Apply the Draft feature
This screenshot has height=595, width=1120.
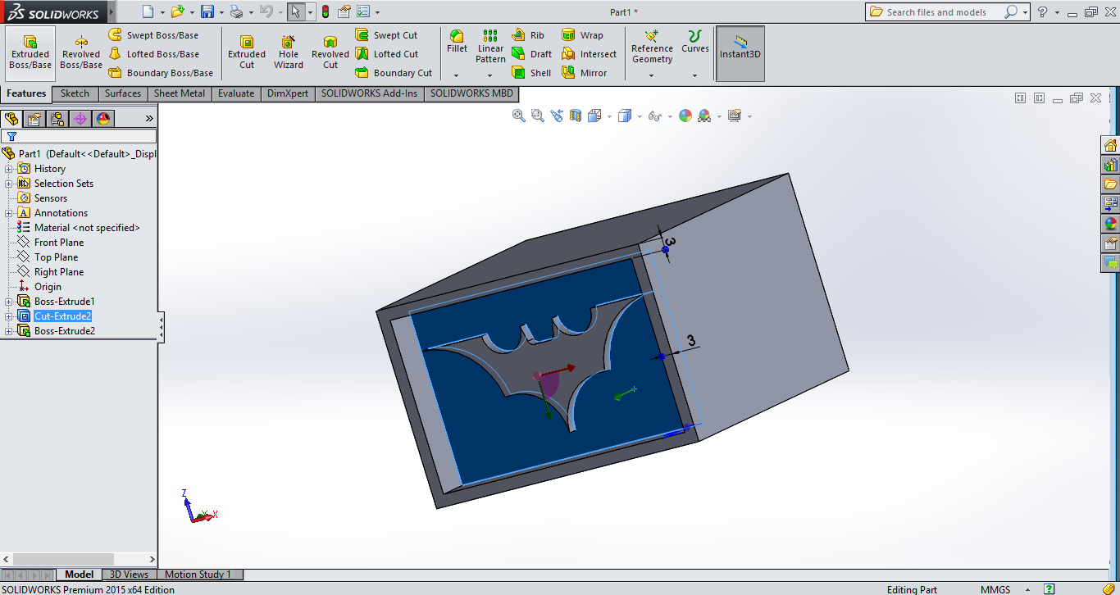(x=532, y=54)
